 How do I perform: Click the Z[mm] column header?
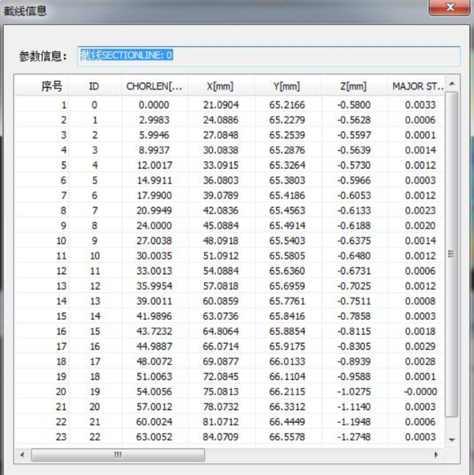(x=354, y=86)
